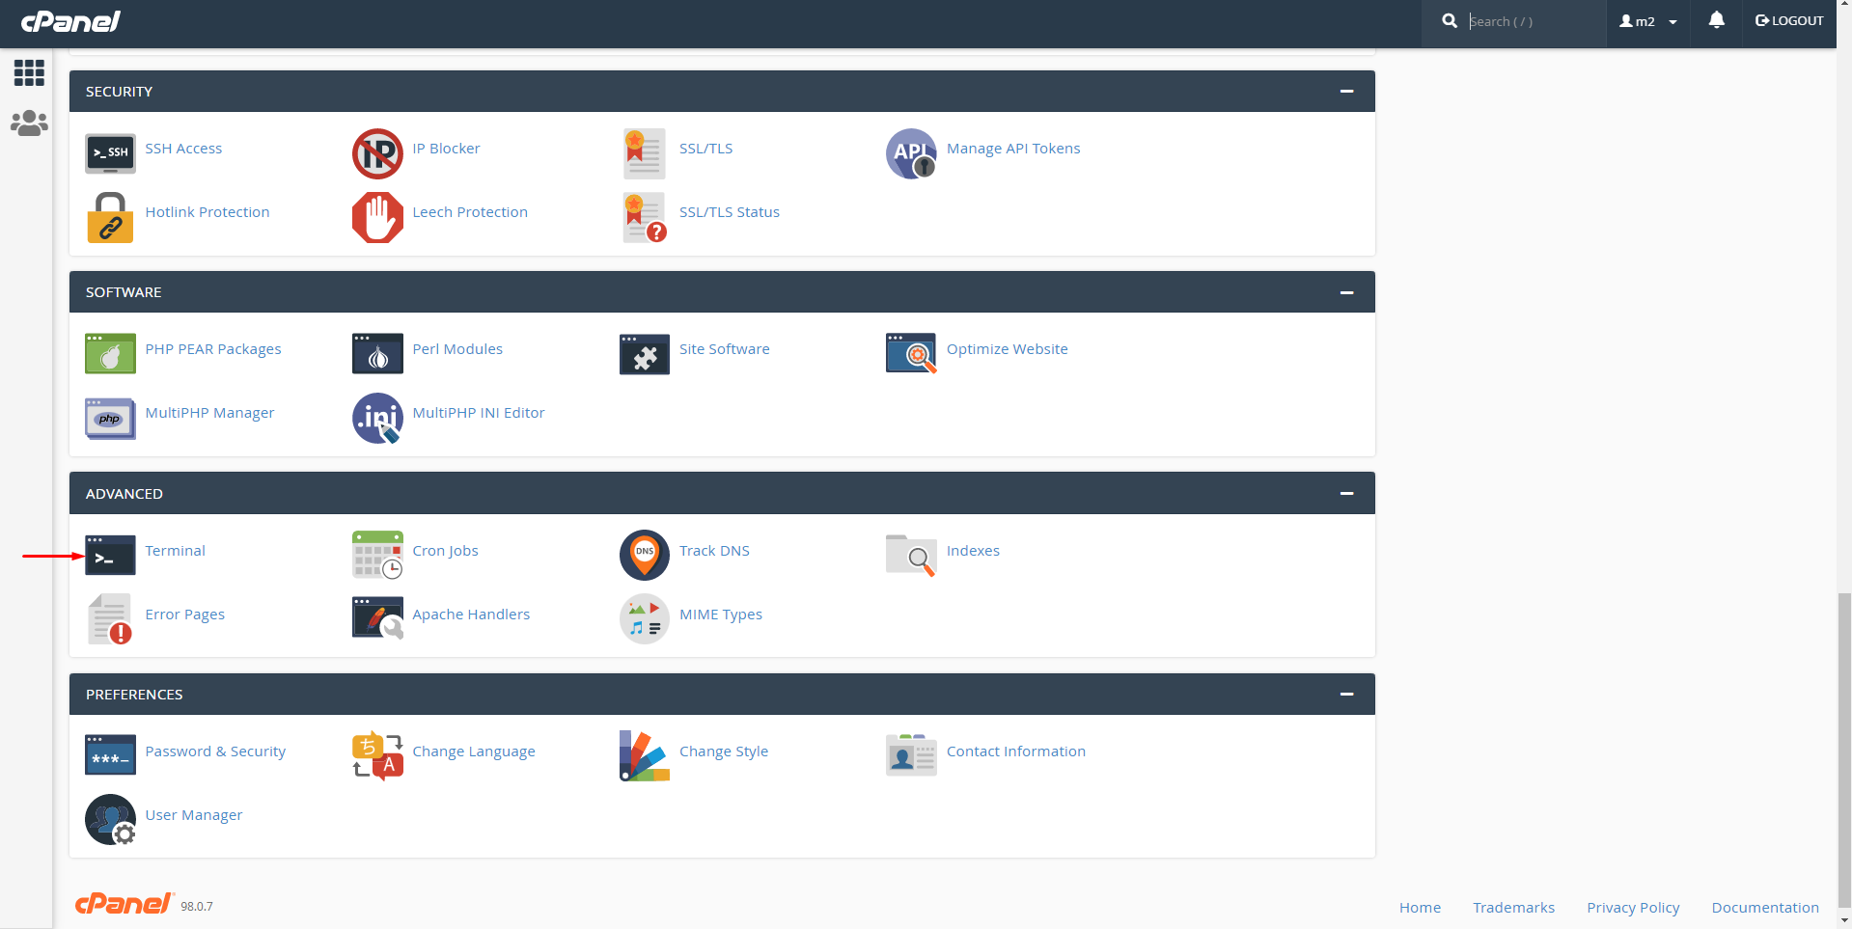This screenshot has height=929, width=1852.
Task: Open the Documentation footer link
Action: [1764, 908]
